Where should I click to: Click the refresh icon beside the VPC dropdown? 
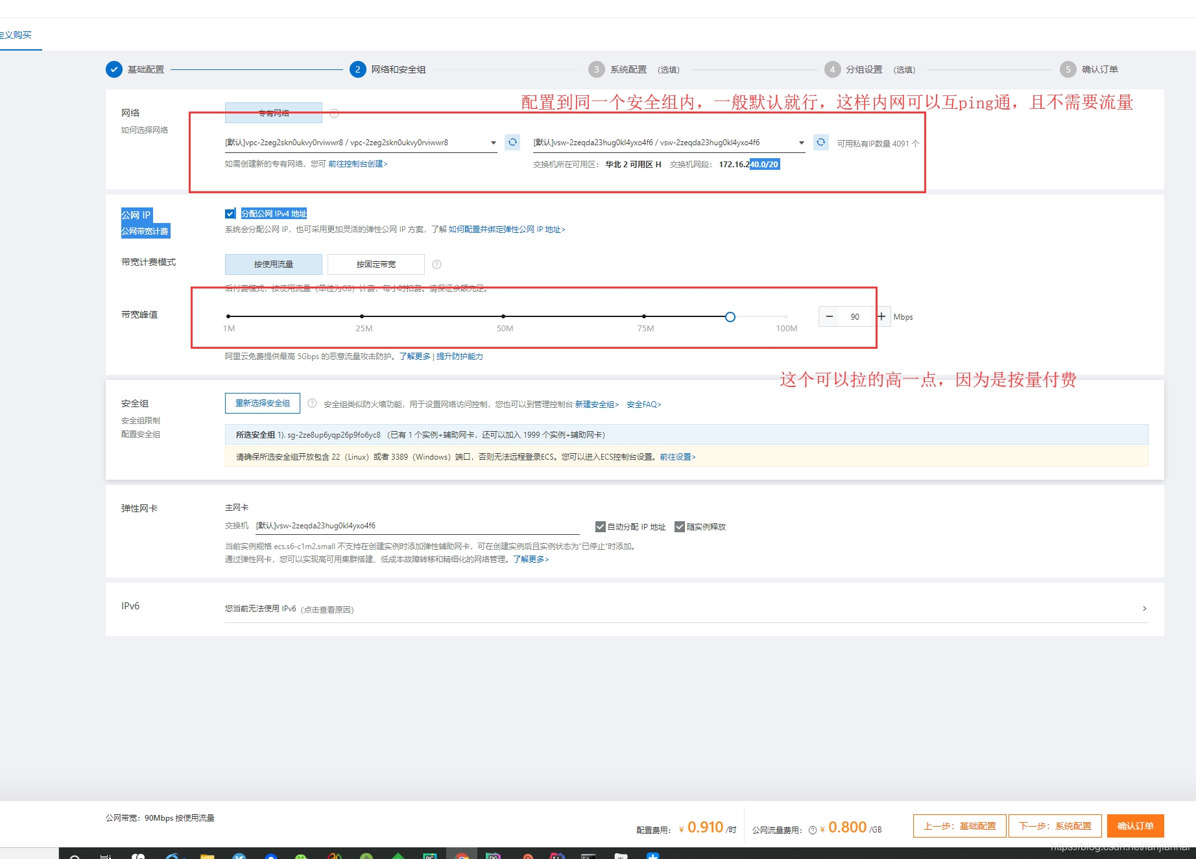click(x=512, y=142)
